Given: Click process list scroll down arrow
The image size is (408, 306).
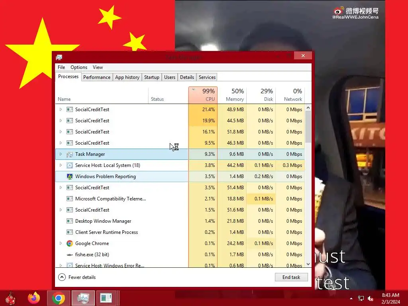Looking at the screenshot, I should pos(308,264).
